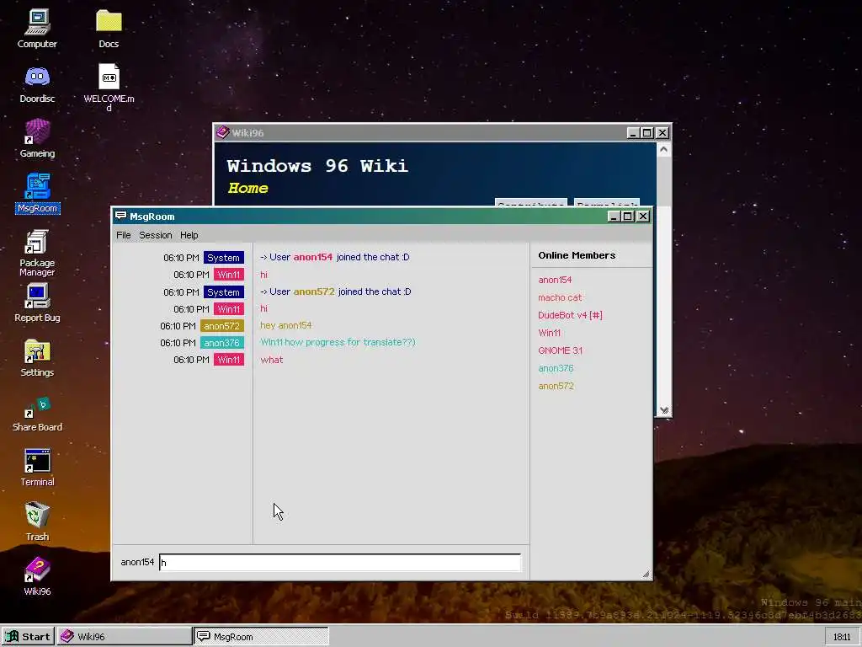Maximize the Wiki96 window
Viewport: 862px width, 647px height.
647,132
